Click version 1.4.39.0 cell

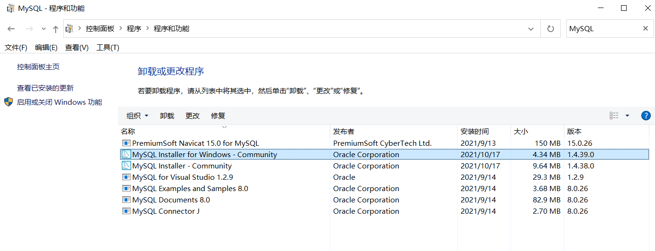(x=580, y=154)
